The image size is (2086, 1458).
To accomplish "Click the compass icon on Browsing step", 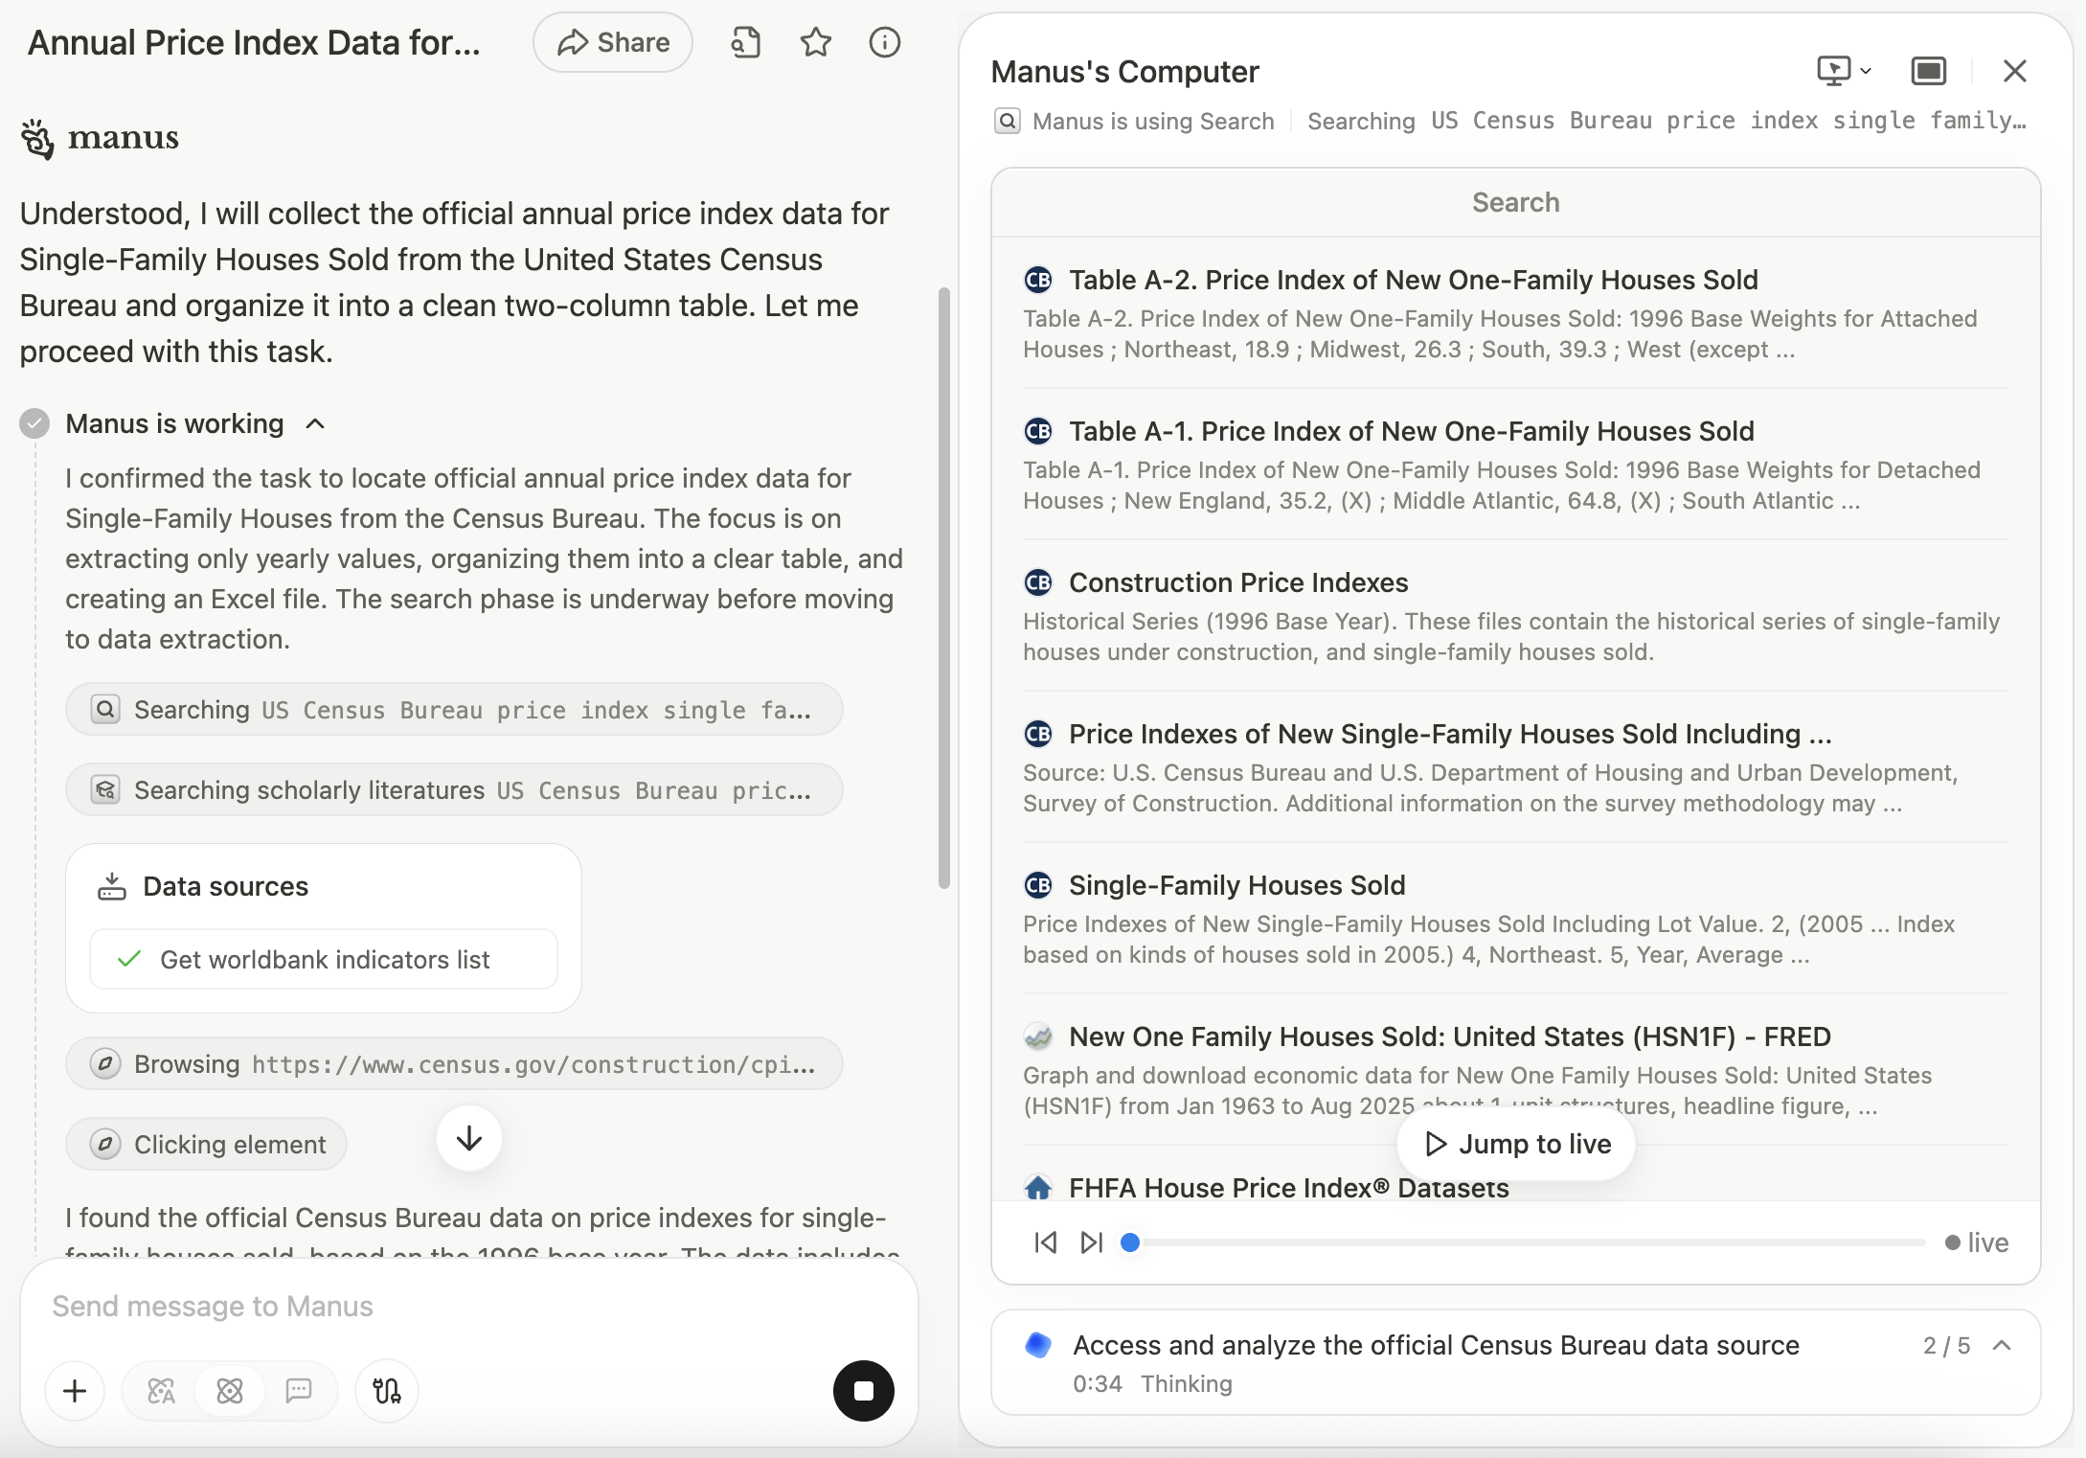I will point(105,1063).
